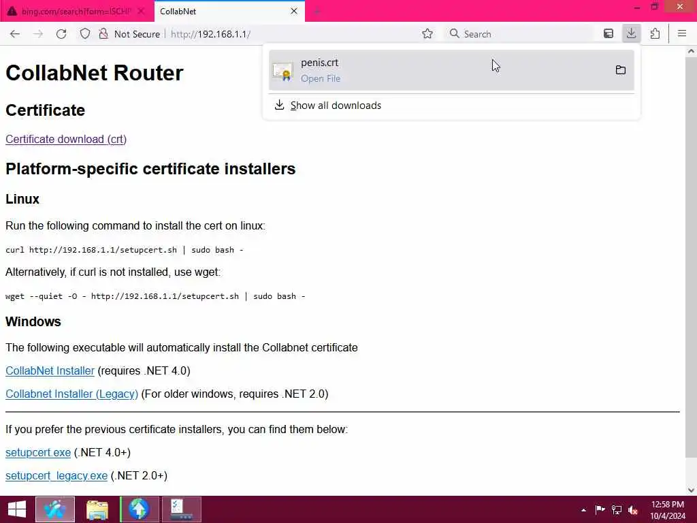This screenshot has height=523, width=697.
Task: Open the checklist app on taskbar
Action: [181, 509]
